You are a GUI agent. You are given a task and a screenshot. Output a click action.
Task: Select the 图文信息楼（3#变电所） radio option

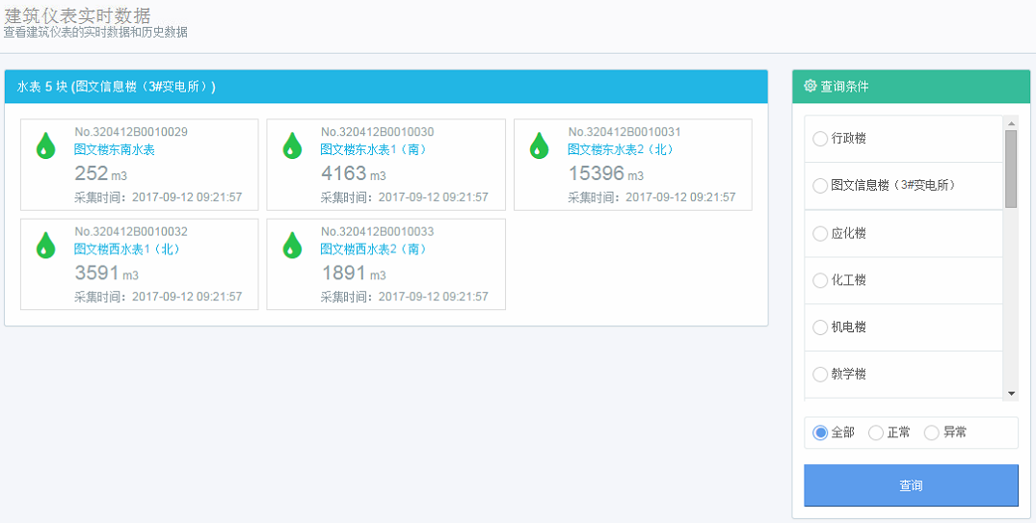[x=820, y=185]
